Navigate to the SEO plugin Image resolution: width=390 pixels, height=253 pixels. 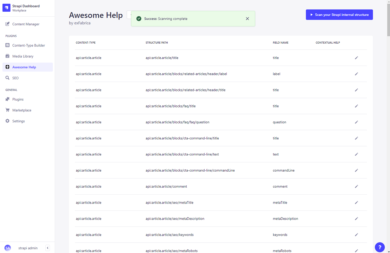coord(15,78)
